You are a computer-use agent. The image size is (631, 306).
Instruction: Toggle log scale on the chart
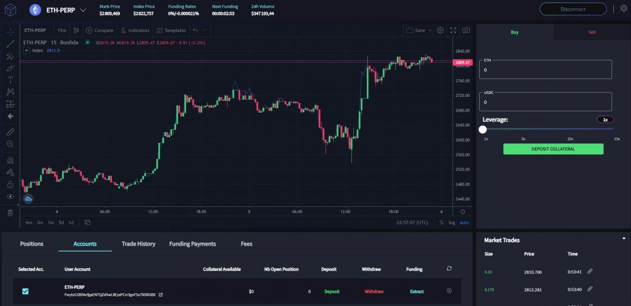tap(452, 223)
